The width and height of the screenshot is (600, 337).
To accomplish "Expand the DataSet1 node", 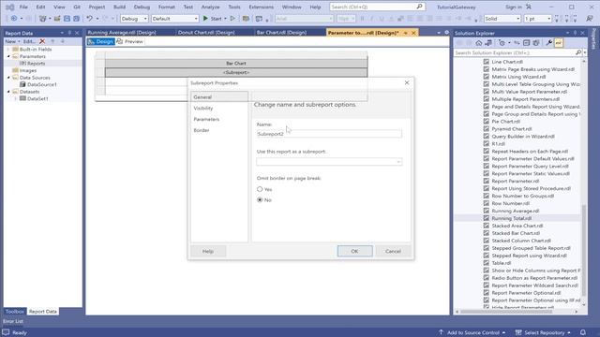I will [16, 98].
